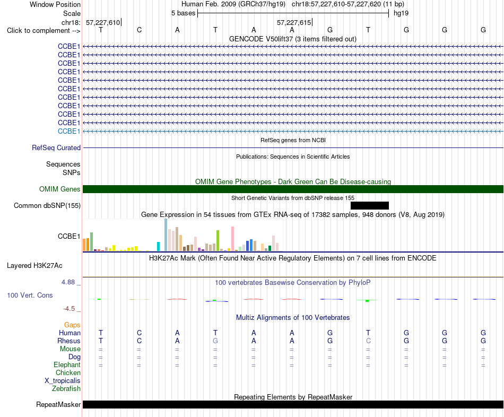This screenshot has width=504, height=417.
Task: Click the 'Sequences SNPs' track label
Action: [x=63, y=169]
